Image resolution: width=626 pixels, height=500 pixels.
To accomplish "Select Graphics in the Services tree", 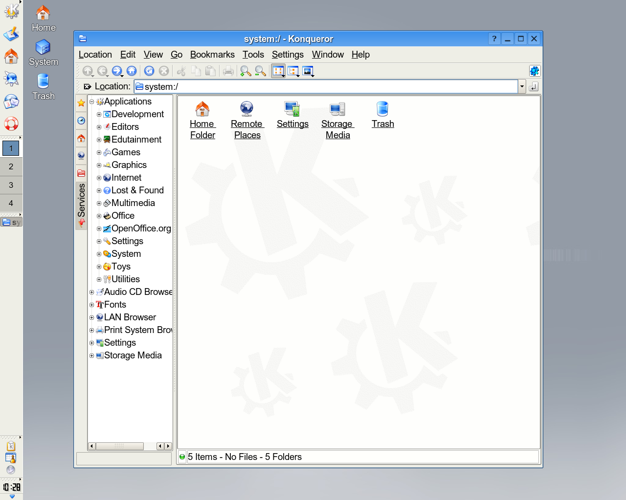I will point(129,165).
